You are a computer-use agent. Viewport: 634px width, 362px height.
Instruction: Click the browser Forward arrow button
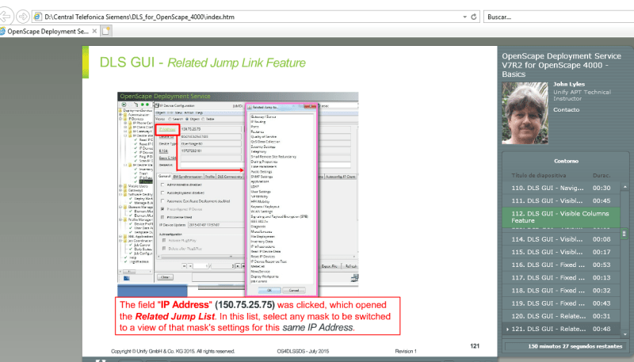[23, 17]
